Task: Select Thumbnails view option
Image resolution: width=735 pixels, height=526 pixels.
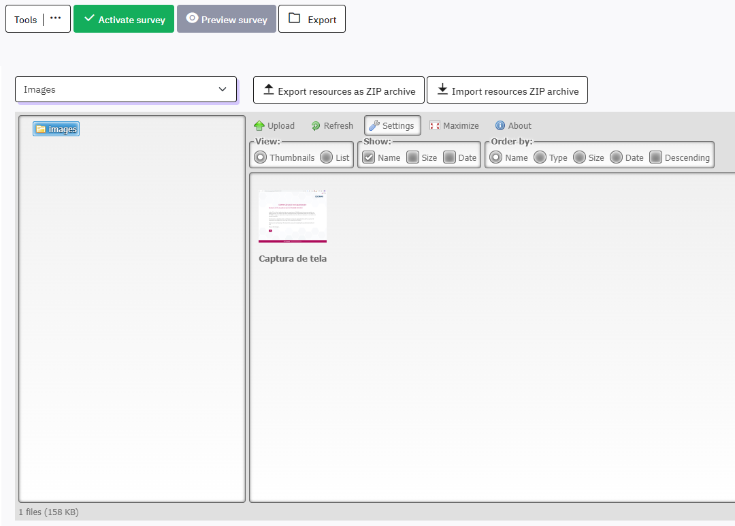Action: point(261,157)
